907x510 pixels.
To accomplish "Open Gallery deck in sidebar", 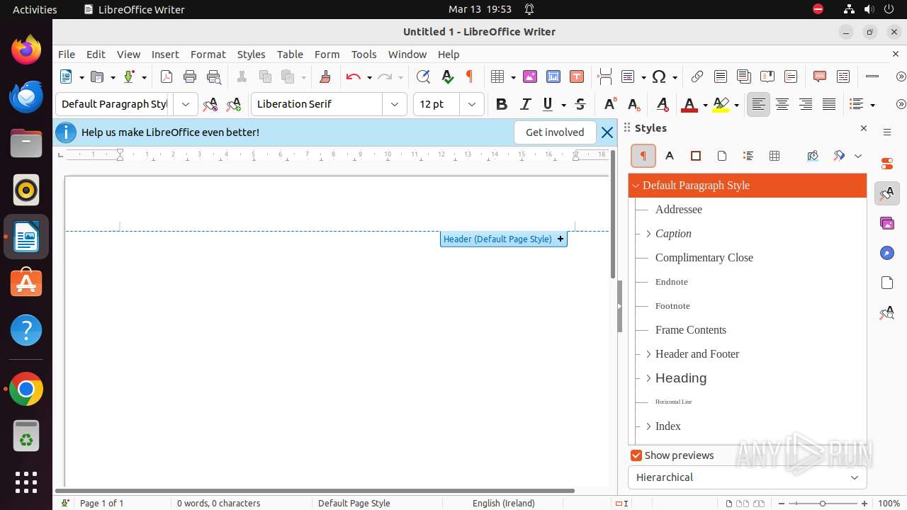I will click(887, 223).
